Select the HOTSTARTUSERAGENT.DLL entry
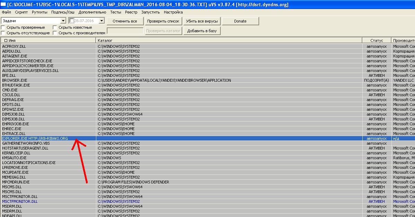The image size is (415, 217). coord(25,148)
